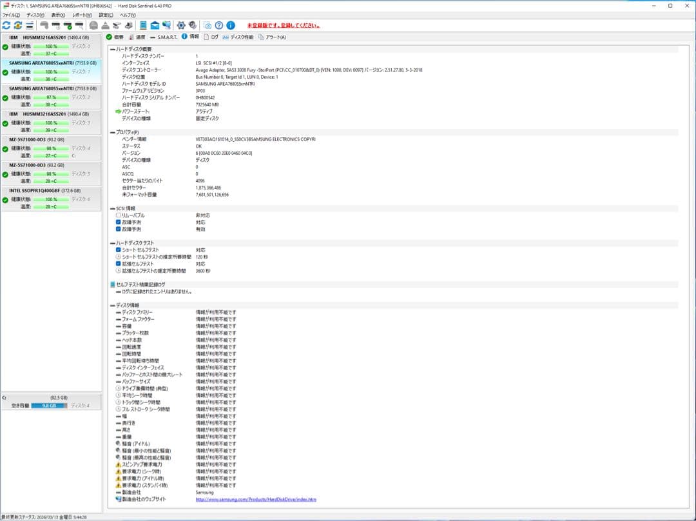Click the green checkmark status icon beside IBM disk
Screen dimensions: 696x521
pyautogui.click(x=5, y=45)
